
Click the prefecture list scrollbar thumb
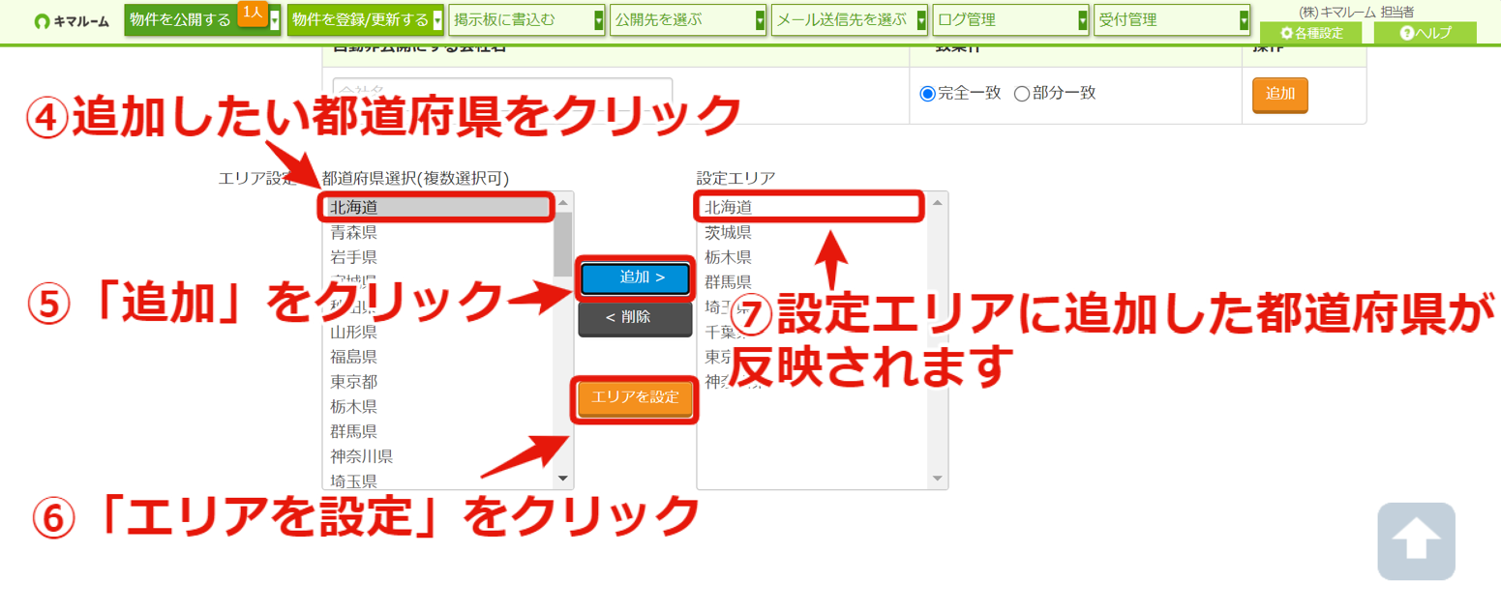click(x=562, y=244)
